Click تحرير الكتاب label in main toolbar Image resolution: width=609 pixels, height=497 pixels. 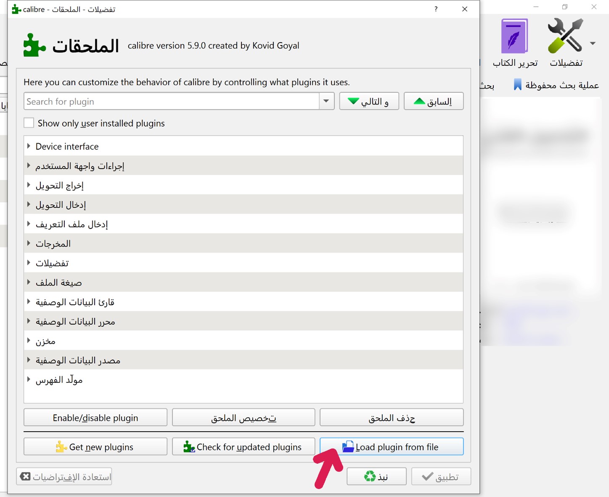[x=515, y=63]
